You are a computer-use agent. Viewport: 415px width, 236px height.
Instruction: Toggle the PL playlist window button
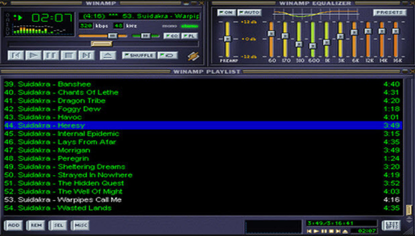coord(189,36)
